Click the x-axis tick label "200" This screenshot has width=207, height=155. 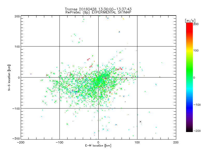pos(176,142)
